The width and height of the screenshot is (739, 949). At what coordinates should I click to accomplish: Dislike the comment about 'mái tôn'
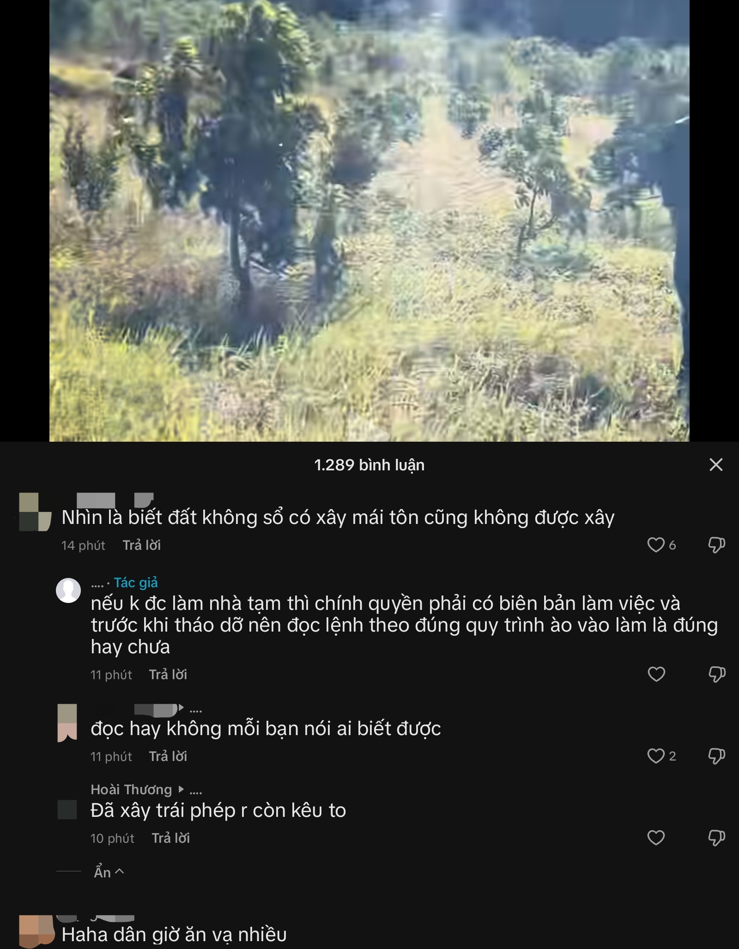click(x=716, y=545)
